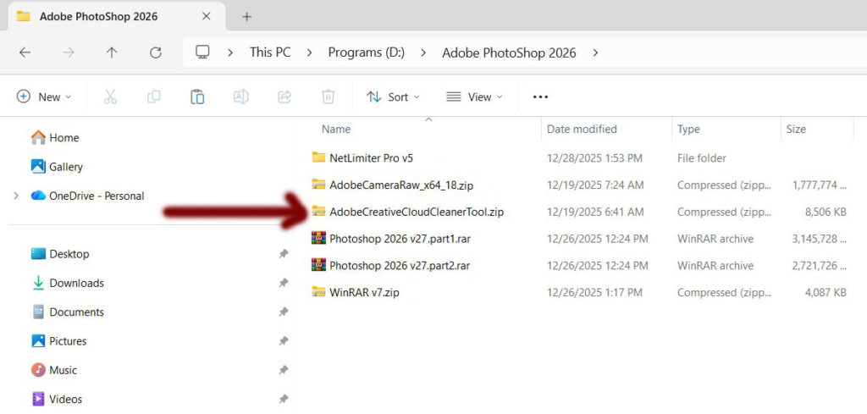The image size is (867, 414).
Task: Click the Copy icon in toolbar
Action: click(x=154, y=97)
